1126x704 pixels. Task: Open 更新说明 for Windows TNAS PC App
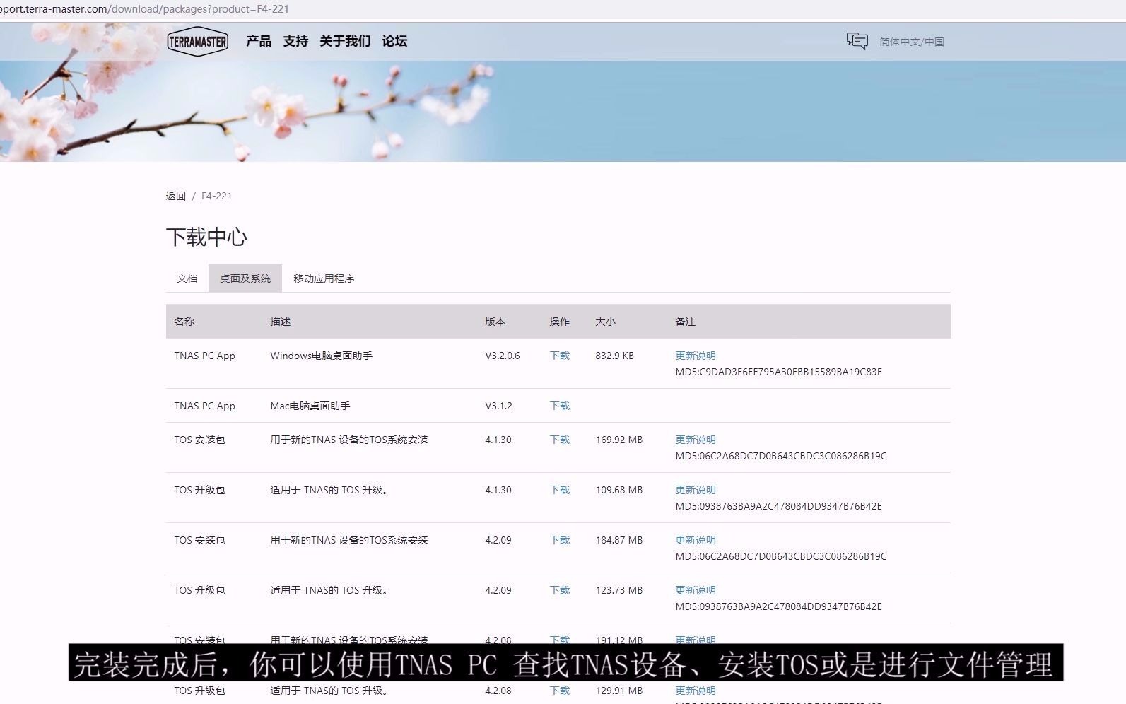coord(696,356)
